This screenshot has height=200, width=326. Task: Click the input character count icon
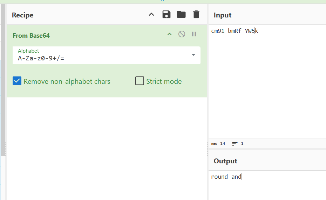[214, 144]
